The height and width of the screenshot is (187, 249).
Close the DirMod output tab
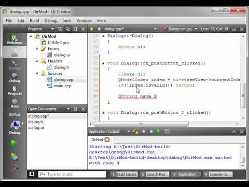107,140
